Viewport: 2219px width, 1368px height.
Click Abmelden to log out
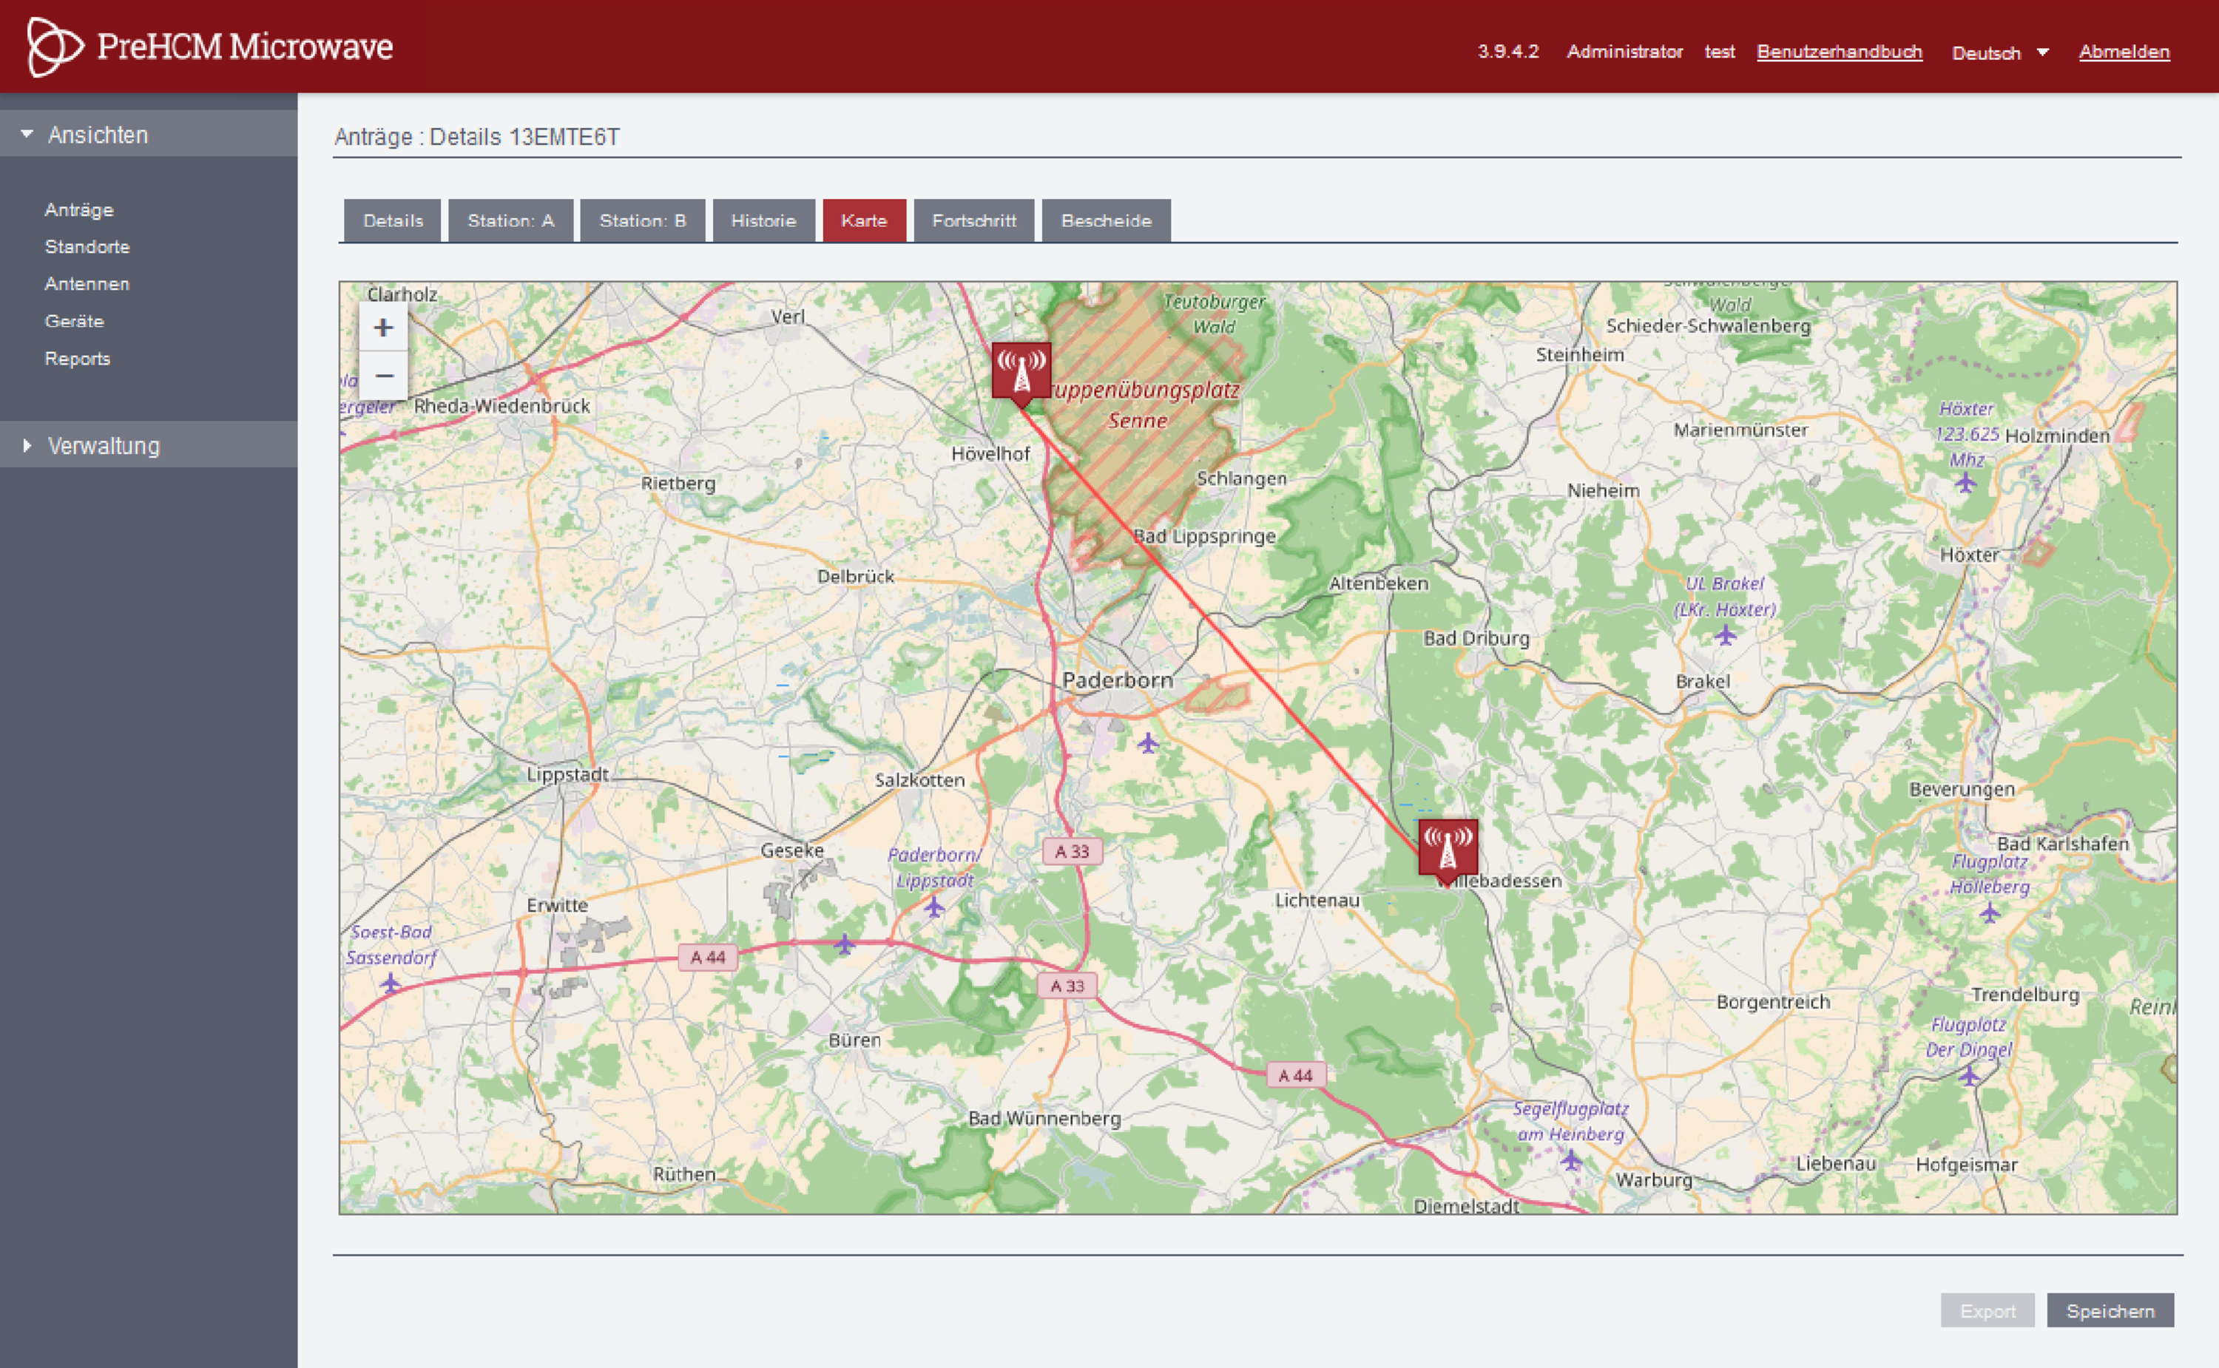click(x=2124, y=52)
